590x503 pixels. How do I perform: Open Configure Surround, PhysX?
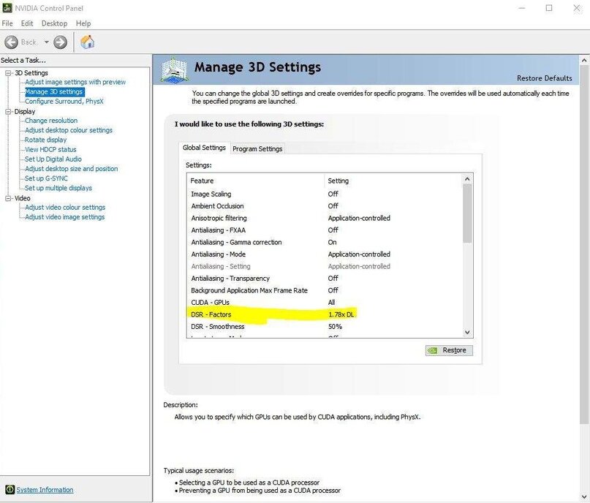click(x=64, y=101)
